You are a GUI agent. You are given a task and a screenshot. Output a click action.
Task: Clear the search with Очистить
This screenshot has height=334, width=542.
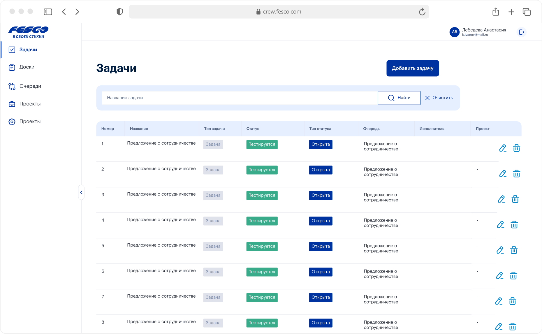tap(439, 98)
